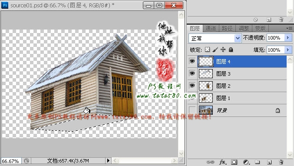Click upper panel scrollbar down arrow
The height and width of the screenshot is (166, 294).
tap(290, 12)
